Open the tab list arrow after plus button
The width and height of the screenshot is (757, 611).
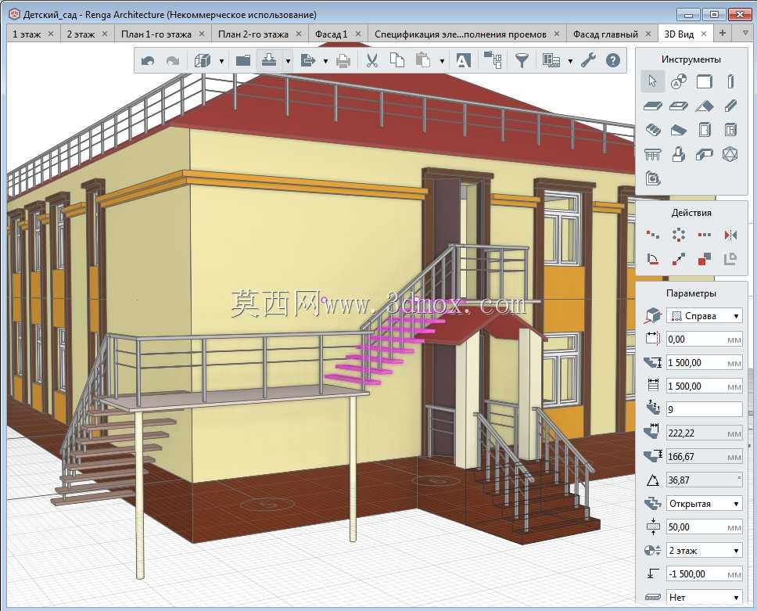click(745, 34)
